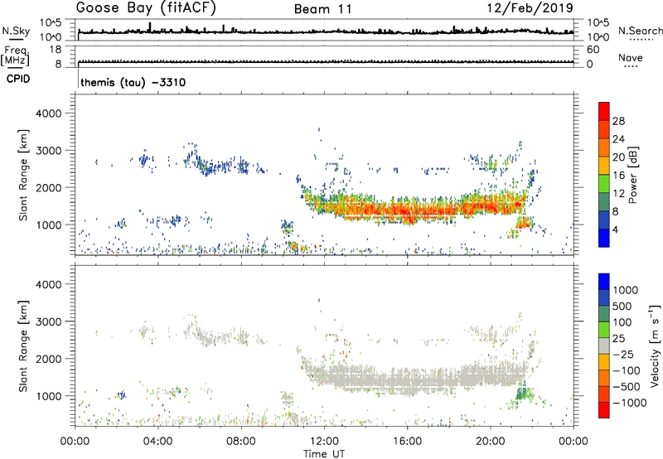Click the "20:00" time tick label
Screen dimensions: 663x459
[x=491, y=442]
